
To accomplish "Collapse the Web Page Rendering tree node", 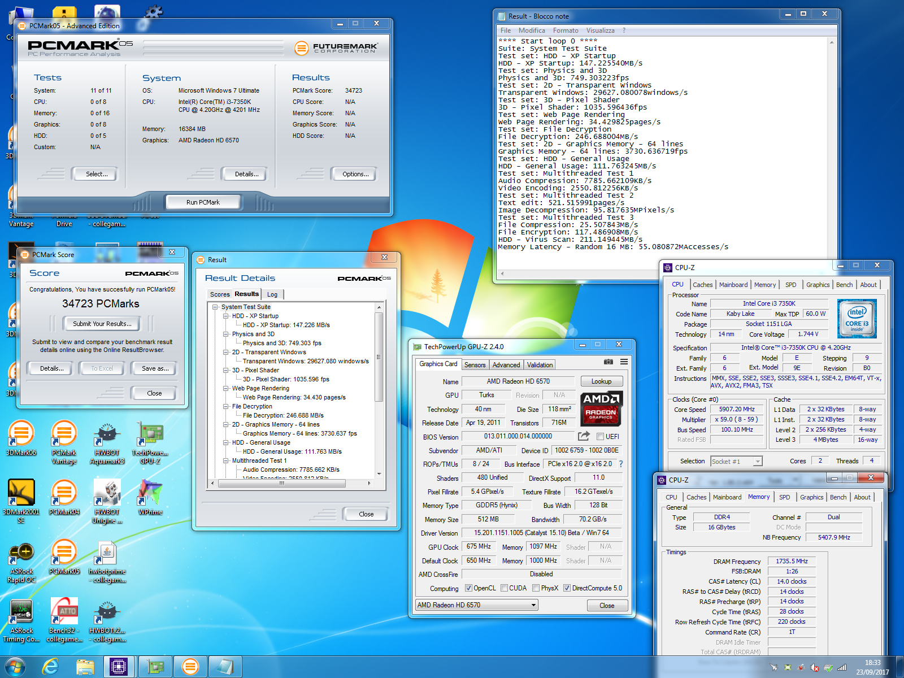I will coord(225,389).
